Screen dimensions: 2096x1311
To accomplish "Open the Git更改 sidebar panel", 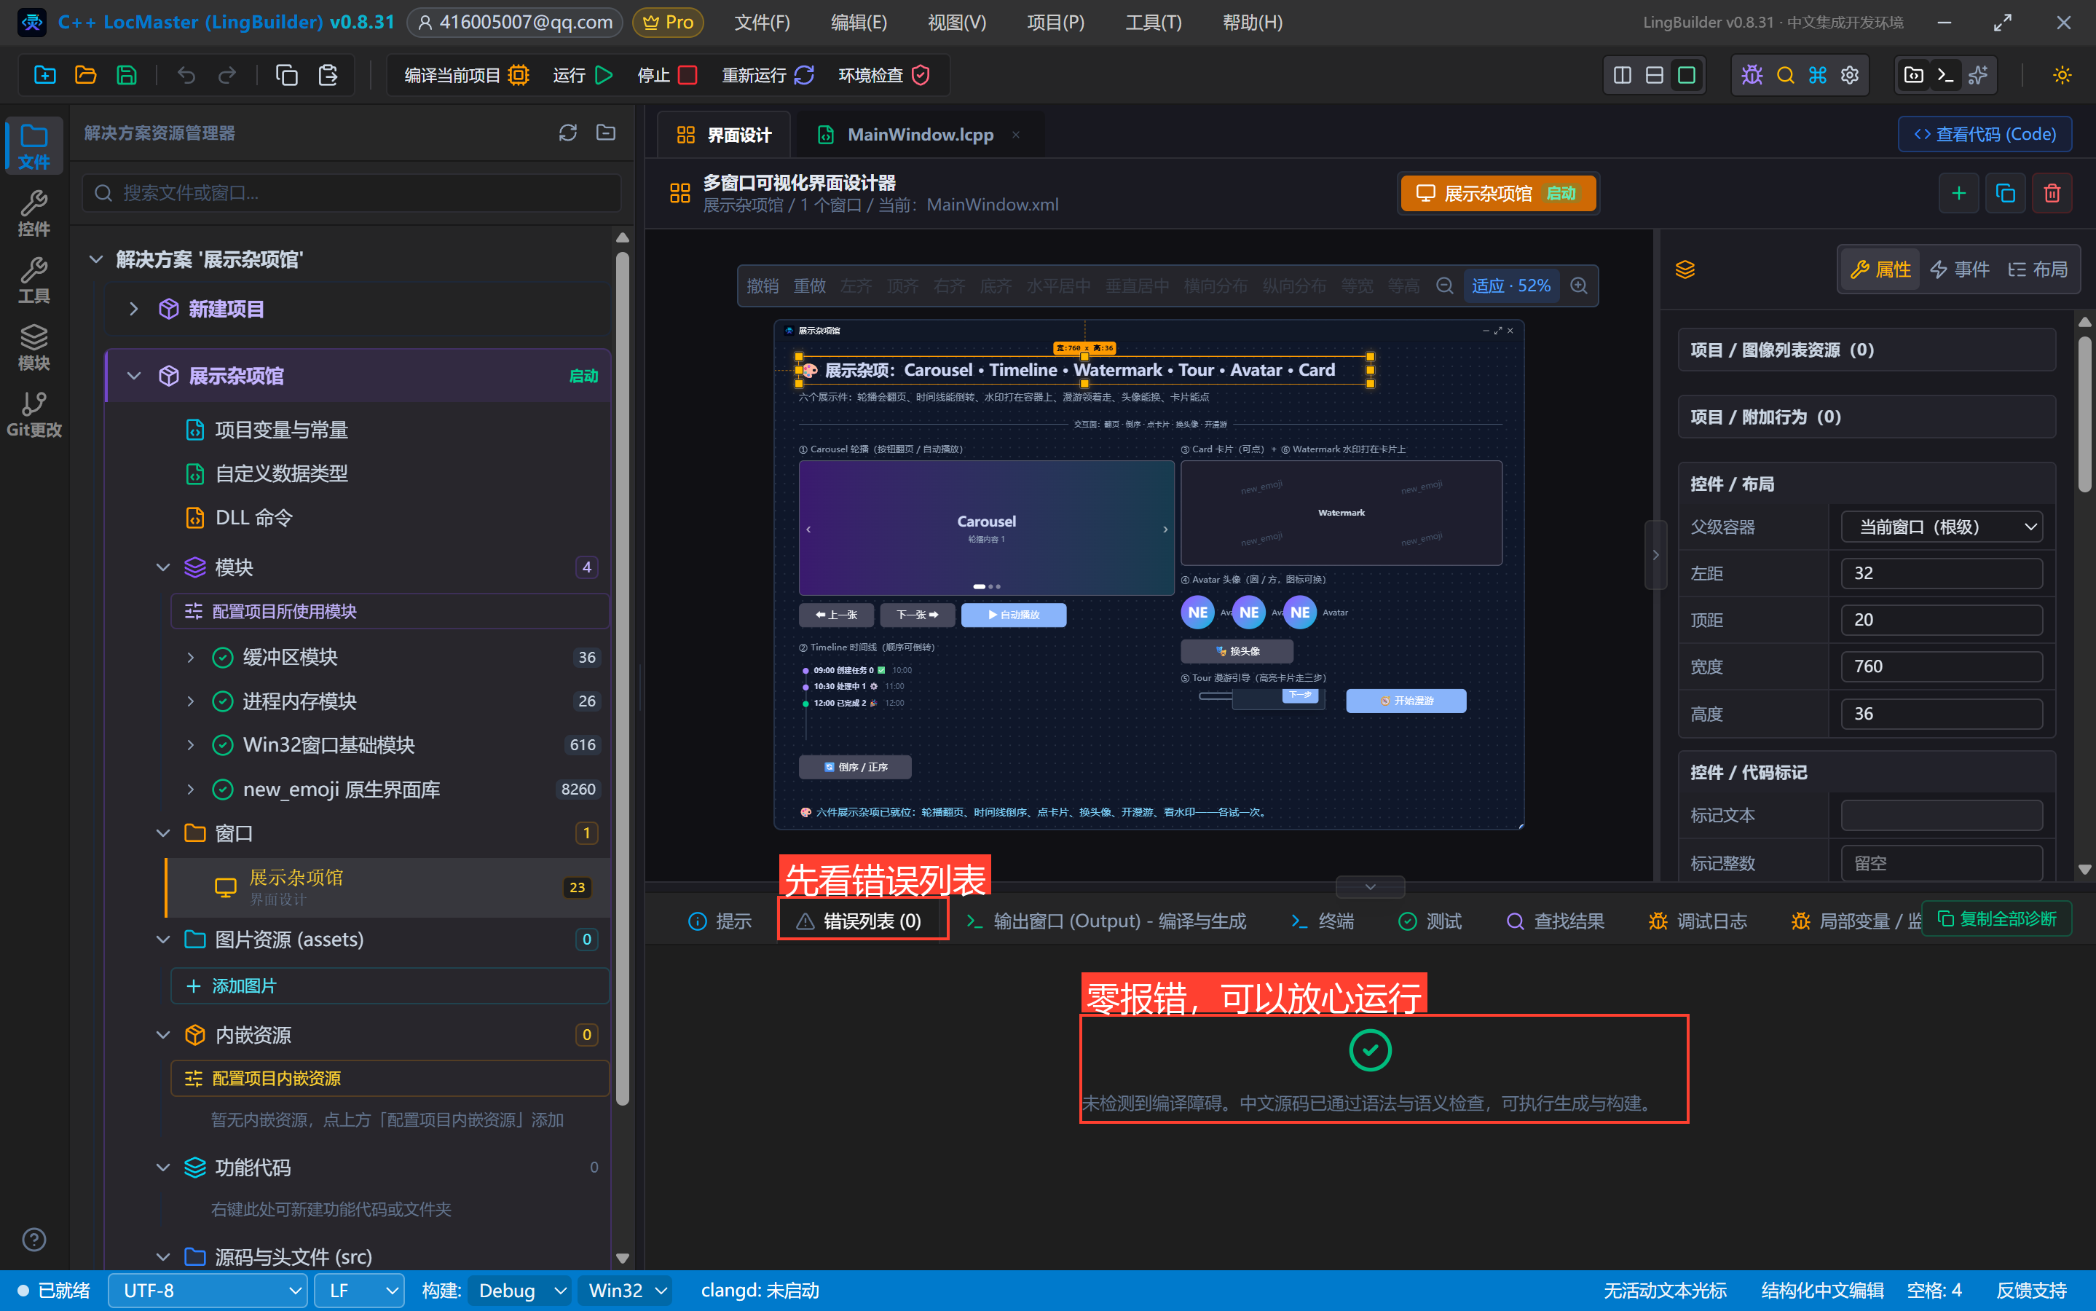I will (34, 414).
